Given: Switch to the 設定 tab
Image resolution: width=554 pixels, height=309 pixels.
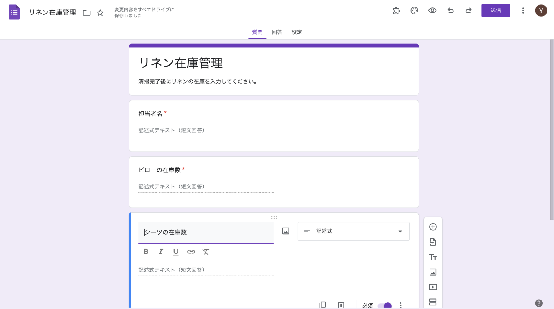Looking at the screenshot, I should point(296,32).
